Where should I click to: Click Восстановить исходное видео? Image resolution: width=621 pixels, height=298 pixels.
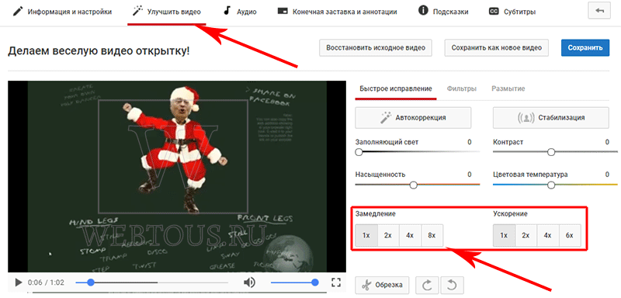tap(376, 48)
